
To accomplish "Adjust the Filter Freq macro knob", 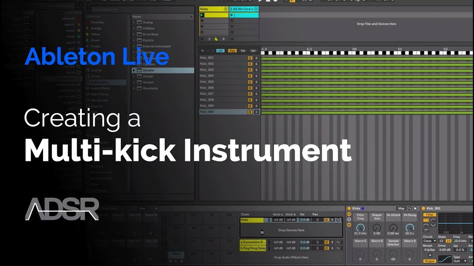I will [360, 228].
